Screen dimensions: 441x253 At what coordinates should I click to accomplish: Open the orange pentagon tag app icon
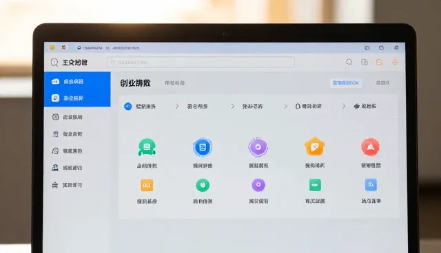coord(314,146)
